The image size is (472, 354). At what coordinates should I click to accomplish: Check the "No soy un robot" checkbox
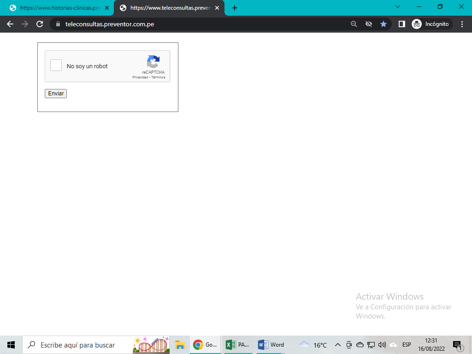click(x=56, y=65)
